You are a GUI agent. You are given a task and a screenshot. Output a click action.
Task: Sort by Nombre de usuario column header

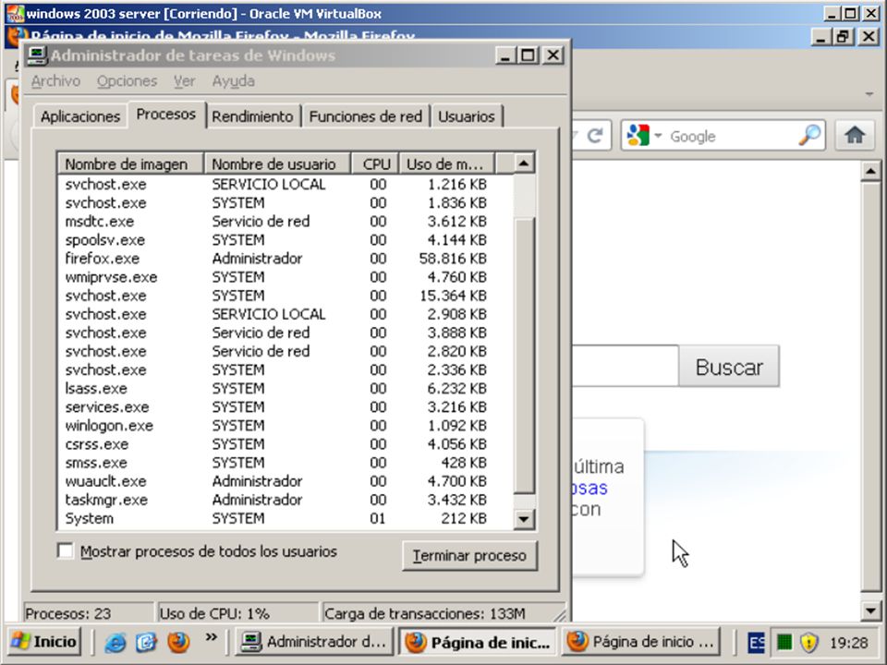coord(277,164)
